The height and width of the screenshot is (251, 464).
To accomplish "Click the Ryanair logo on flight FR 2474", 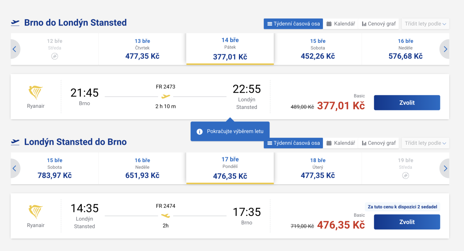I will coord(36,212).
